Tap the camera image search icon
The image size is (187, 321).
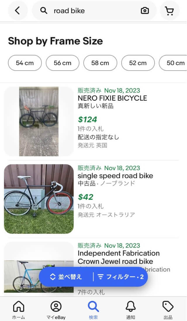tap(145, 11)
